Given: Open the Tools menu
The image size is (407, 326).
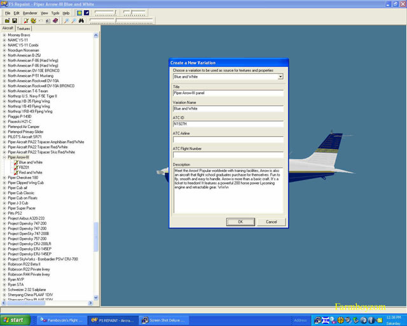Looking at the screenshot, I should [55, 13].
